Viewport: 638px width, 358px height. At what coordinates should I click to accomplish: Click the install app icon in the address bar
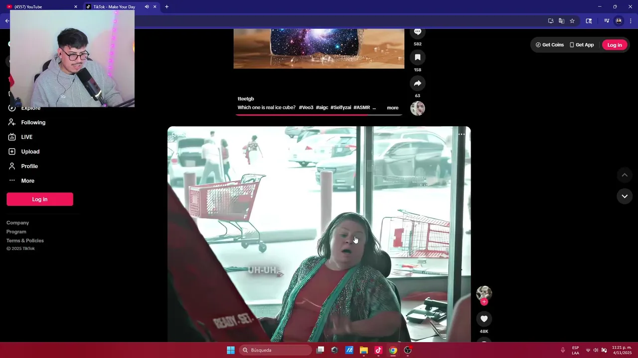[x=551, y=21]
